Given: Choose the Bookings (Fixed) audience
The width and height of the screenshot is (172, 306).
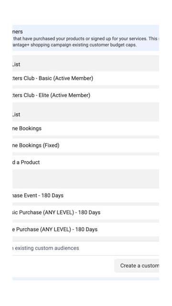Looking at the screenshot, I should click(x=86, y=145).
